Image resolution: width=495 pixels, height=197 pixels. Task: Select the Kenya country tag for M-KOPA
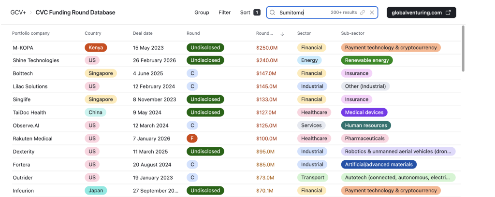(96, 48)
